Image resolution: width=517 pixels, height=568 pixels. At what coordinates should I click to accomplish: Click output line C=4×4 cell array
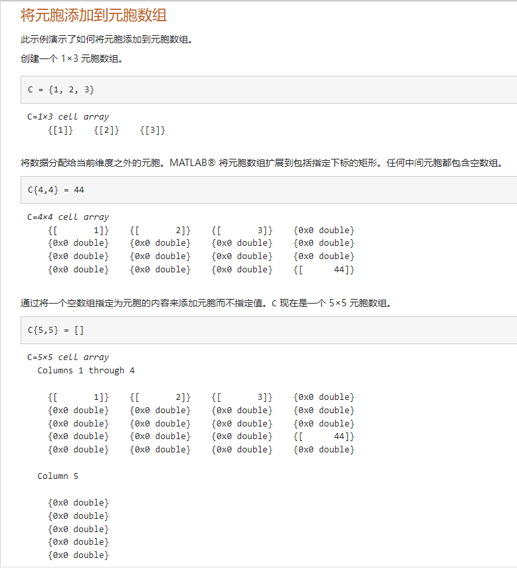[x=68, y=217]
